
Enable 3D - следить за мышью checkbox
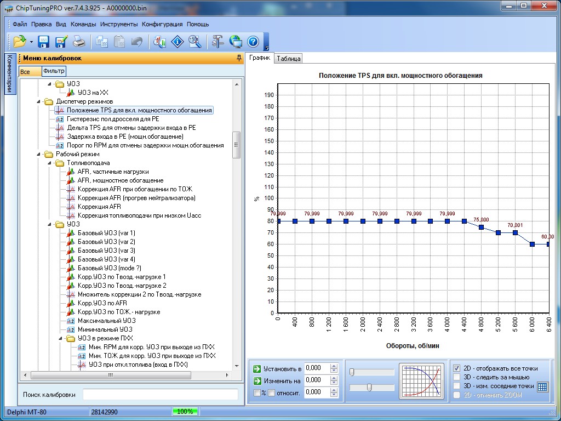pyautogui.click(x=457, y=377)
